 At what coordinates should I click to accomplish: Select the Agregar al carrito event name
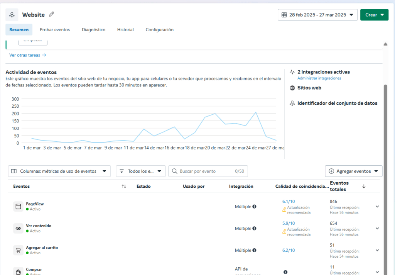[42, 248]
